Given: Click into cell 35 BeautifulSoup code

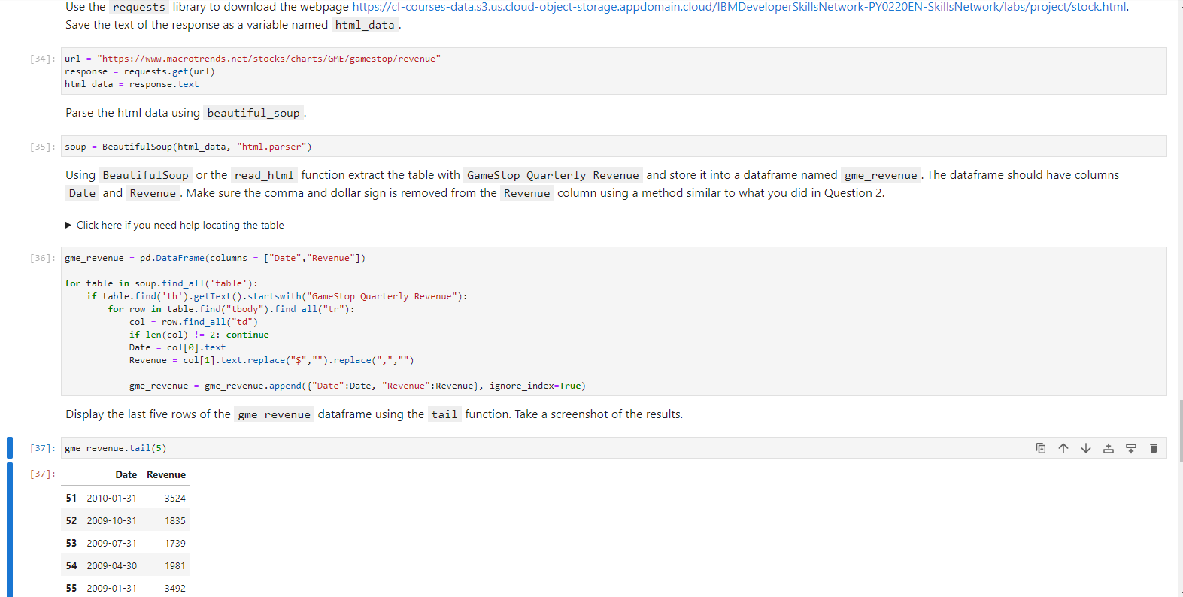Looking at the screenshot, I should coord(614,147).
